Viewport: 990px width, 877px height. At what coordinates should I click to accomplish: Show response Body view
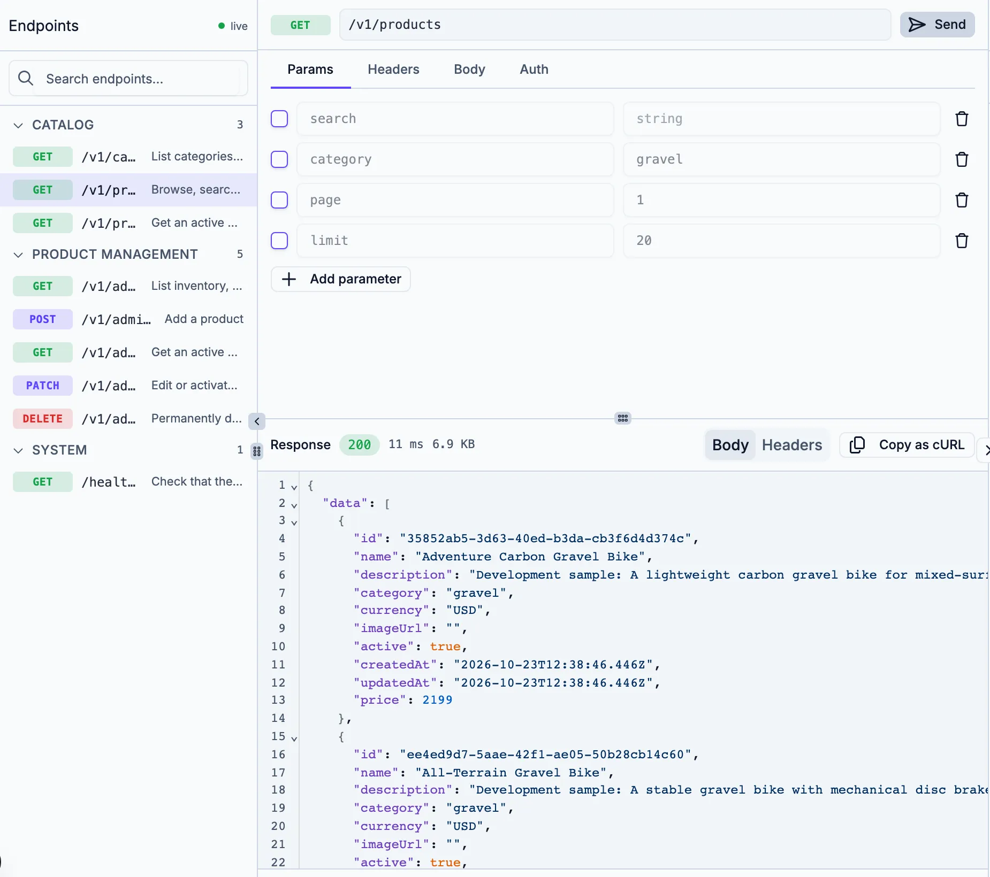[x=730, y=445]
